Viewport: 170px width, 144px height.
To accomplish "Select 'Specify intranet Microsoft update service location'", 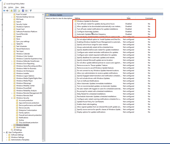I will click(95, 60).
